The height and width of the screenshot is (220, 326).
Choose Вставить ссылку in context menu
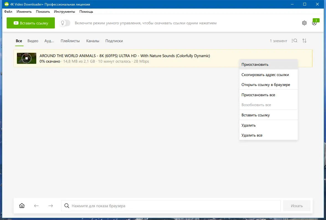coord(268,115)
